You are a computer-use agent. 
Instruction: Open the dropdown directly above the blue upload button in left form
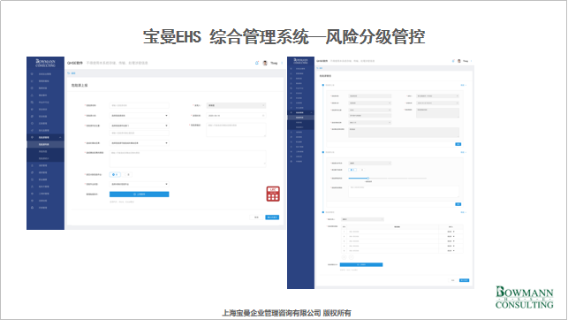(139, 184)
